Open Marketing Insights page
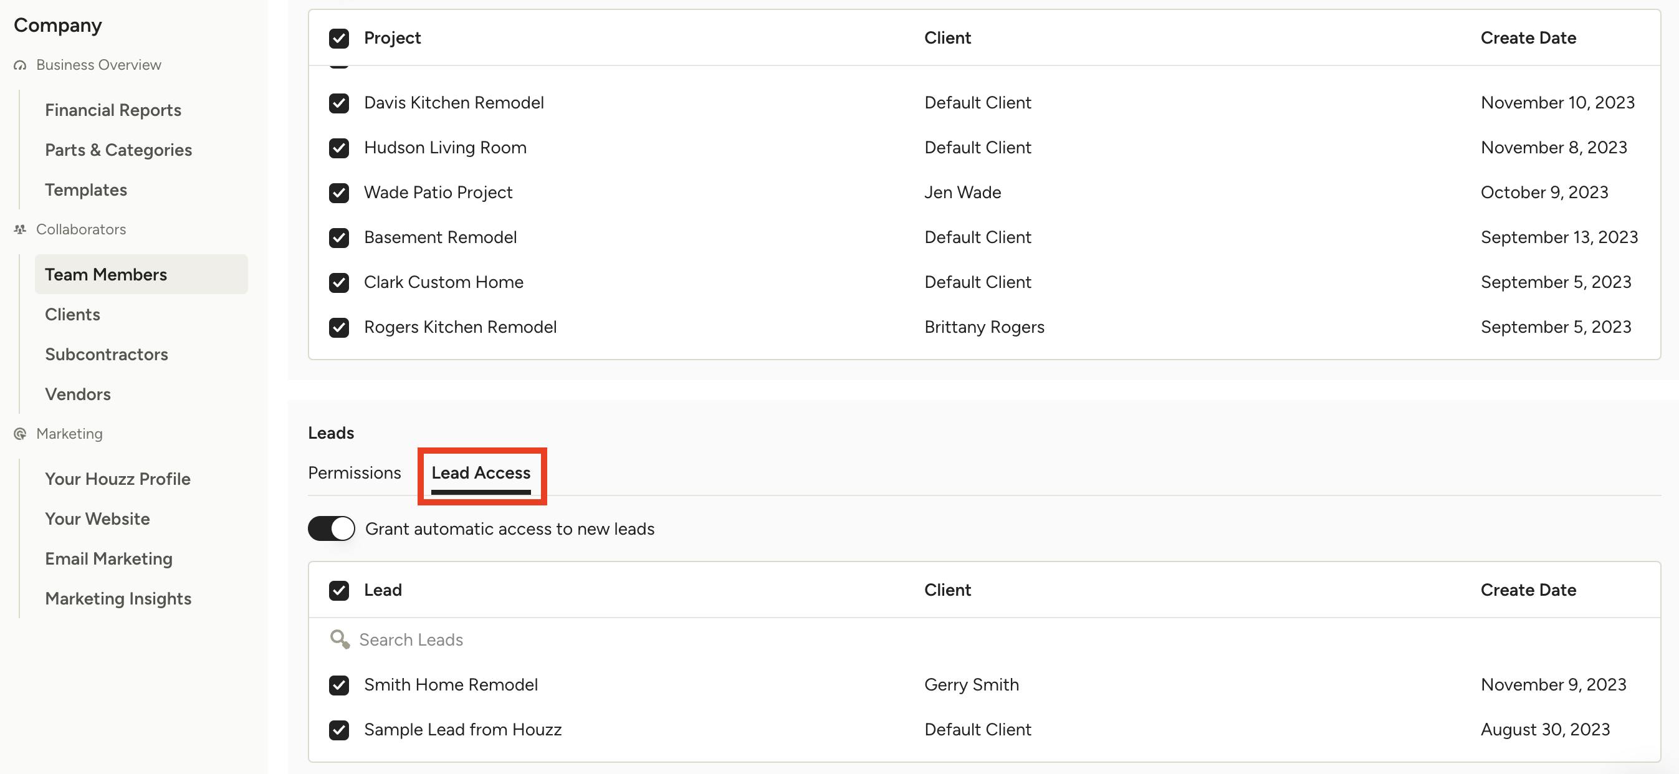Screen dimensions: 1679x774 pyautogui.click(x=118, y=598)
